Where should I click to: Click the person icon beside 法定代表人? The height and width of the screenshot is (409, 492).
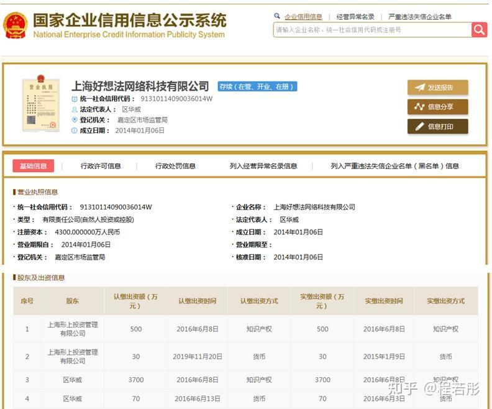(75, 109)
